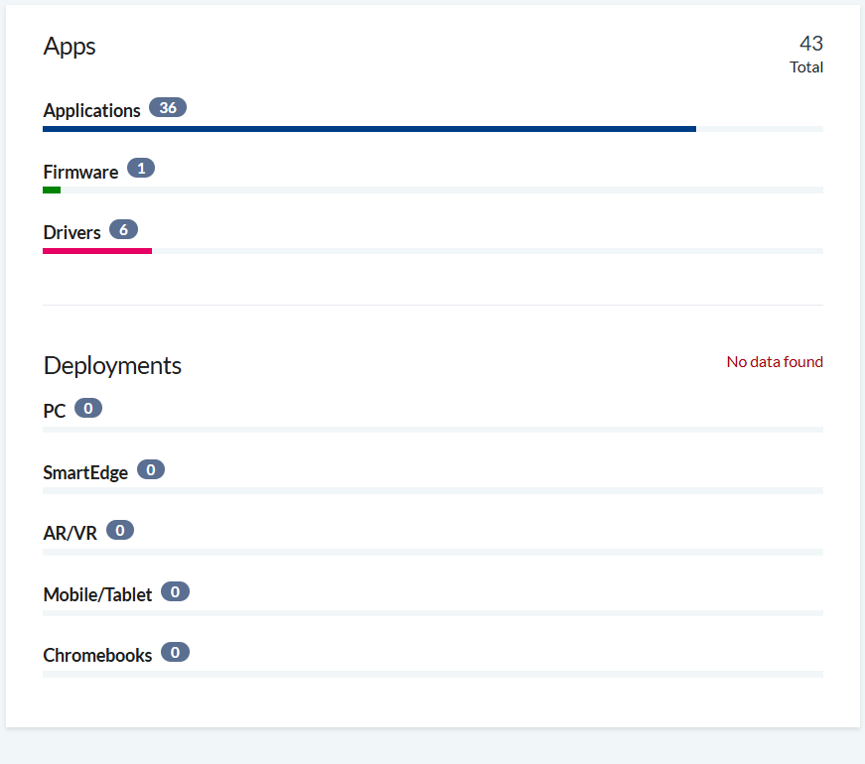Click the Mobile/Tablet count badge
Viewport: 865px width, 764px height.
click(x=175, y=591)
